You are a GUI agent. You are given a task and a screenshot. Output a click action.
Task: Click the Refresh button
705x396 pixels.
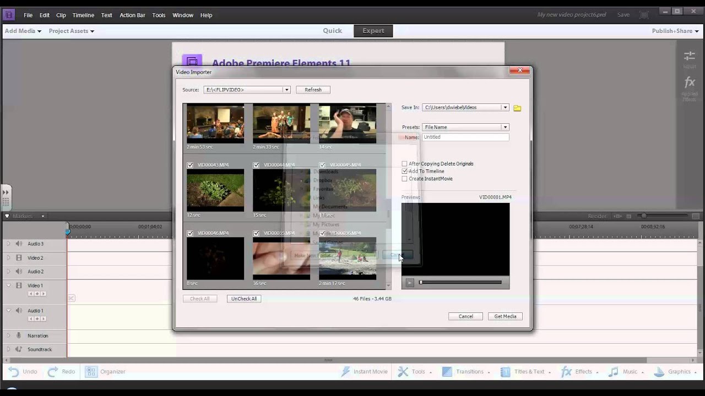(313, 90)
